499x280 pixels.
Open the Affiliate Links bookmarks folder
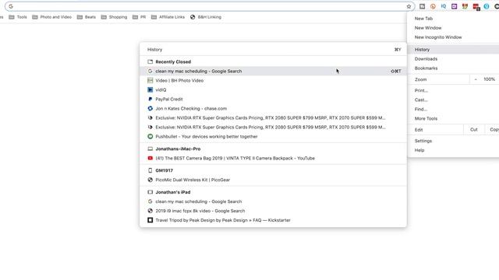click(168, 17)
